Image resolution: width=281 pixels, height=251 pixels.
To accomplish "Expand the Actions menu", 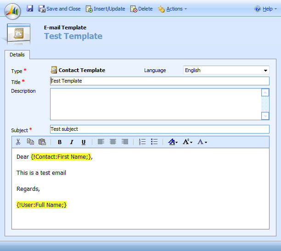I will tap(173, 9).
